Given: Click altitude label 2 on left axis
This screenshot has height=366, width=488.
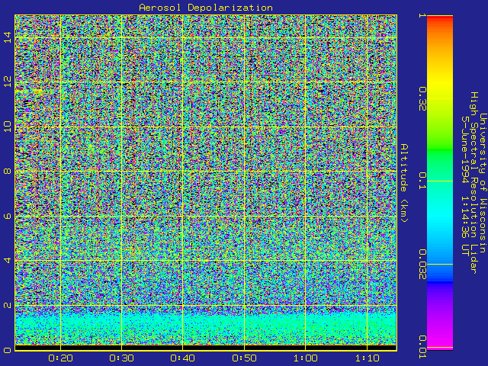Looking at the screenshot, I should 8,305.
